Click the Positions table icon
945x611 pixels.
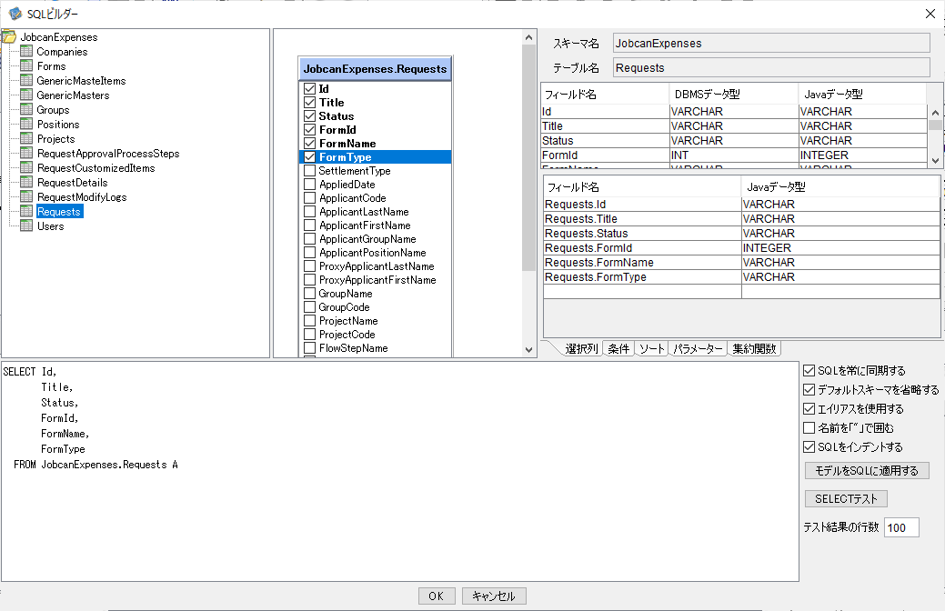point(26,124)
